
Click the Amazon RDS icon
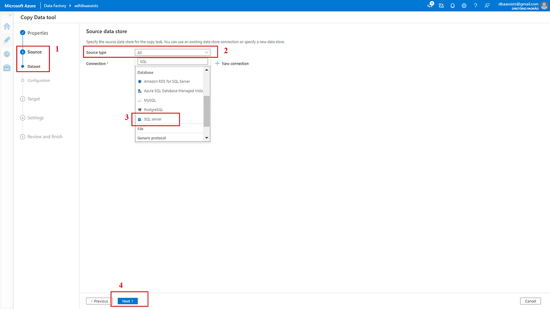click(140, 81)
